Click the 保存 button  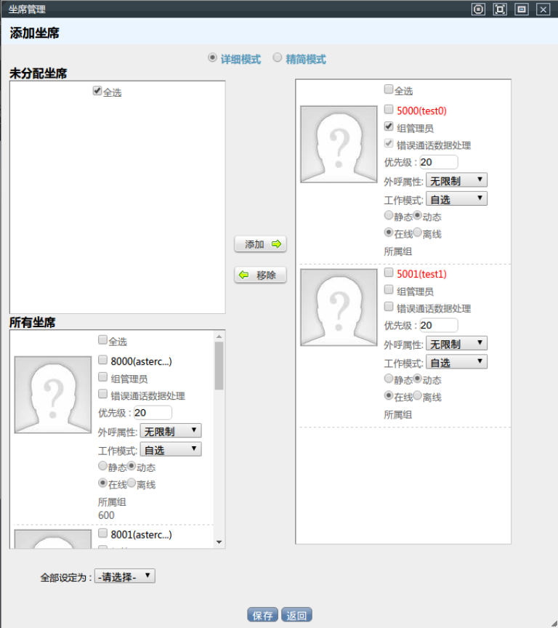pyautogui.click(x=262, y=615)
